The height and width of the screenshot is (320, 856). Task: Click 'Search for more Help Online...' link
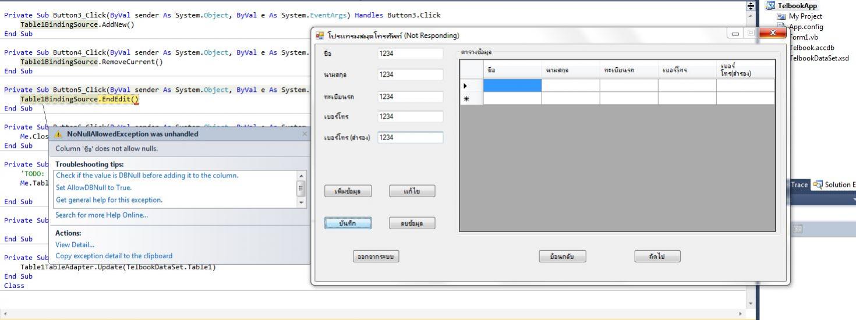[101, 215]
